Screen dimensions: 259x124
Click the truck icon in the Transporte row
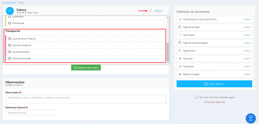(180, 66)
